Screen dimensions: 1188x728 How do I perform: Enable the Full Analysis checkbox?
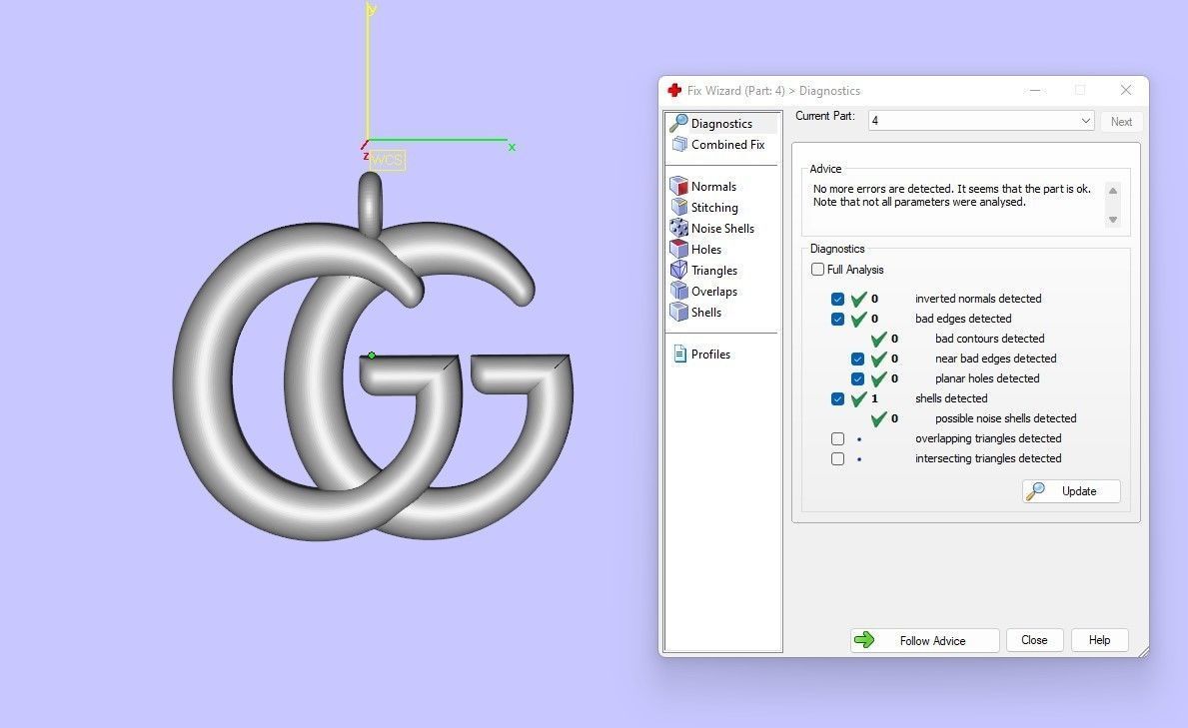817,269
